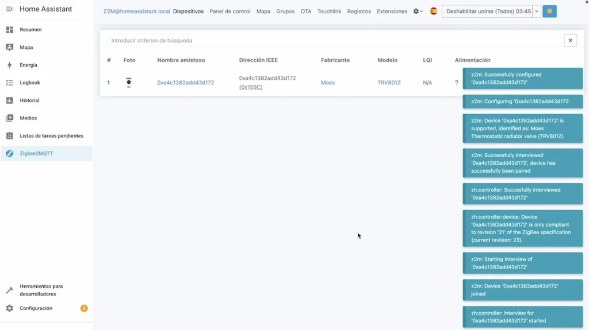Expand the settings gear dropdown
Viewport: 589px width, 330px height.
pyautogui.click(x=418, y=11)
